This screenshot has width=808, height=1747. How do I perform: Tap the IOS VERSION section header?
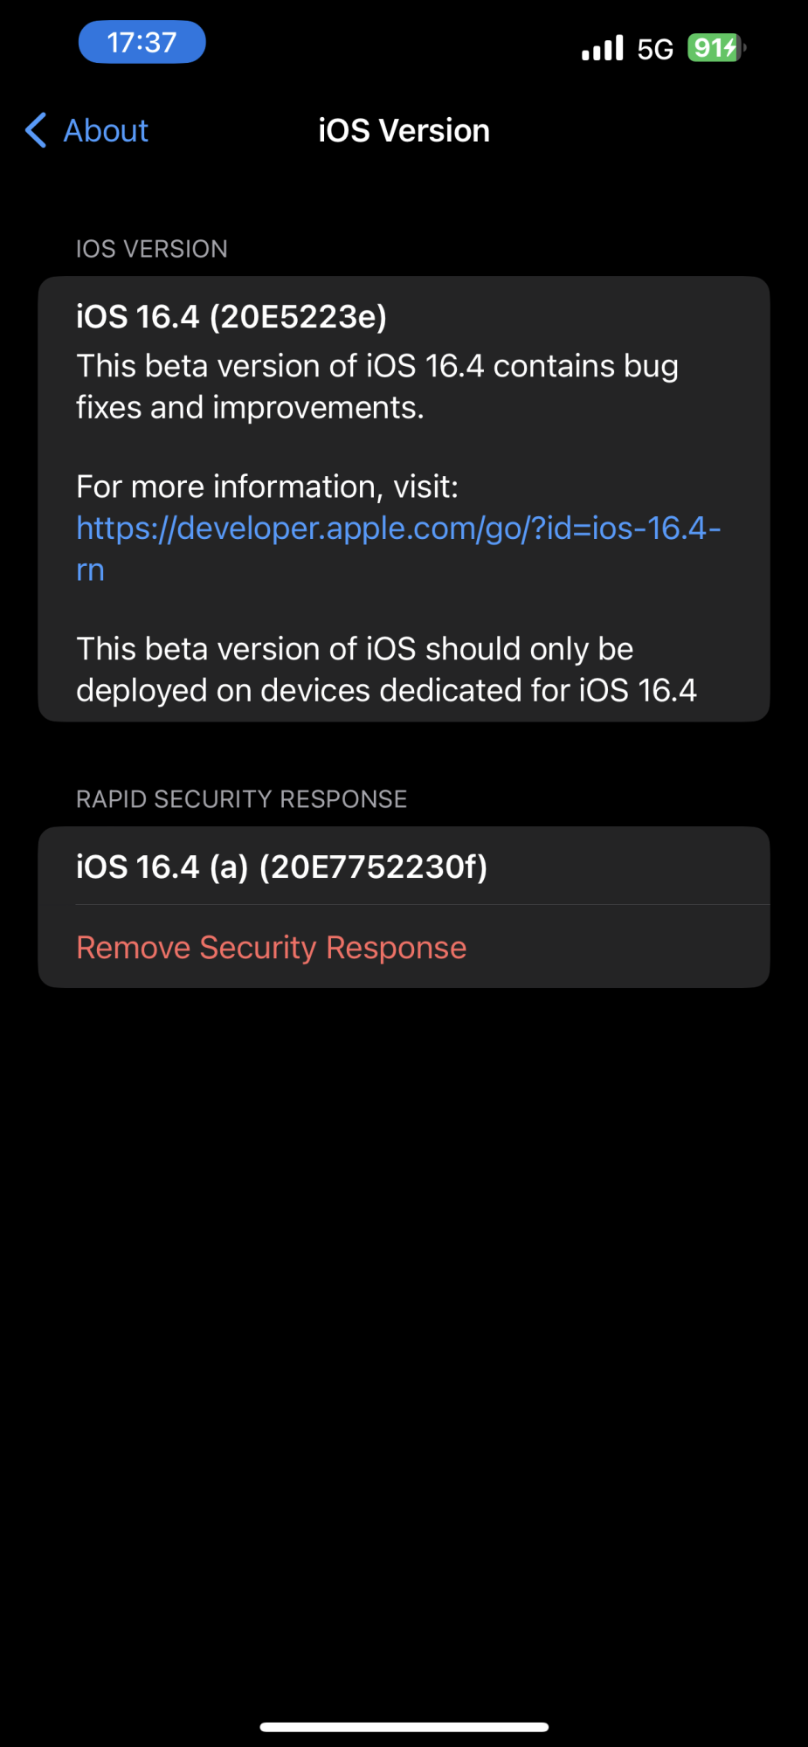(152, 249)
